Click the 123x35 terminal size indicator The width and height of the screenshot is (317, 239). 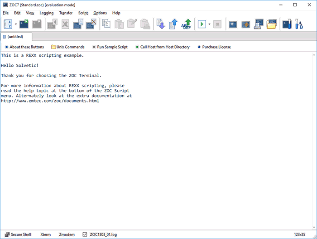(x=299, y=234)
